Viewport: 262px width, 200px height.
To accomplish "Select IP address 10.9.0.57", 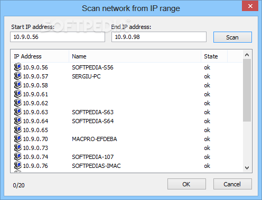I will point(35,76).
